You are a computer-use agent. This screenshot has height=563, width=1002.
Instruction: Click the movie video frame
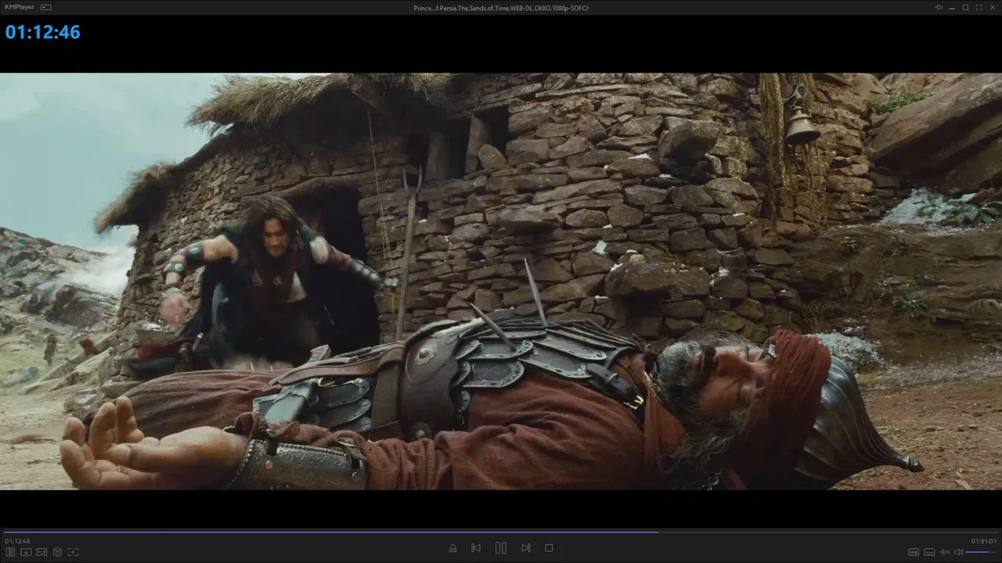501,281
